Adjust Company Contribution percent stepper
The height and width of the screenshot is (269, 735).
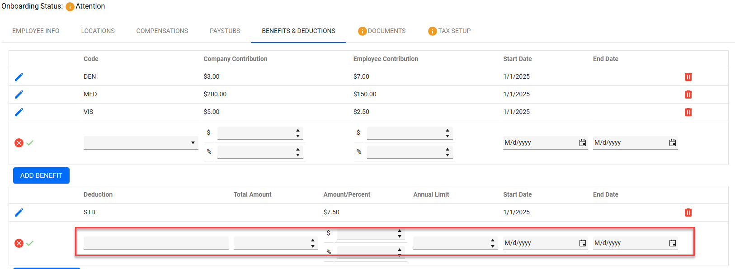click(298, 152)
